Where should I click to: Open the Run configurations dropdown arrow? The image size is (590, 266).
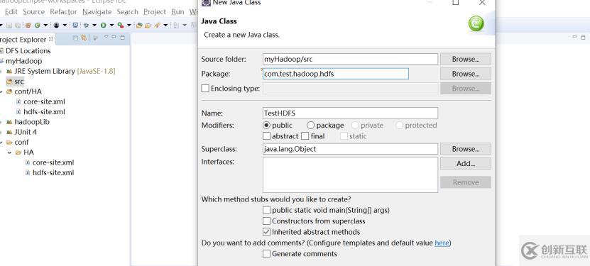(x=111, y=25)
